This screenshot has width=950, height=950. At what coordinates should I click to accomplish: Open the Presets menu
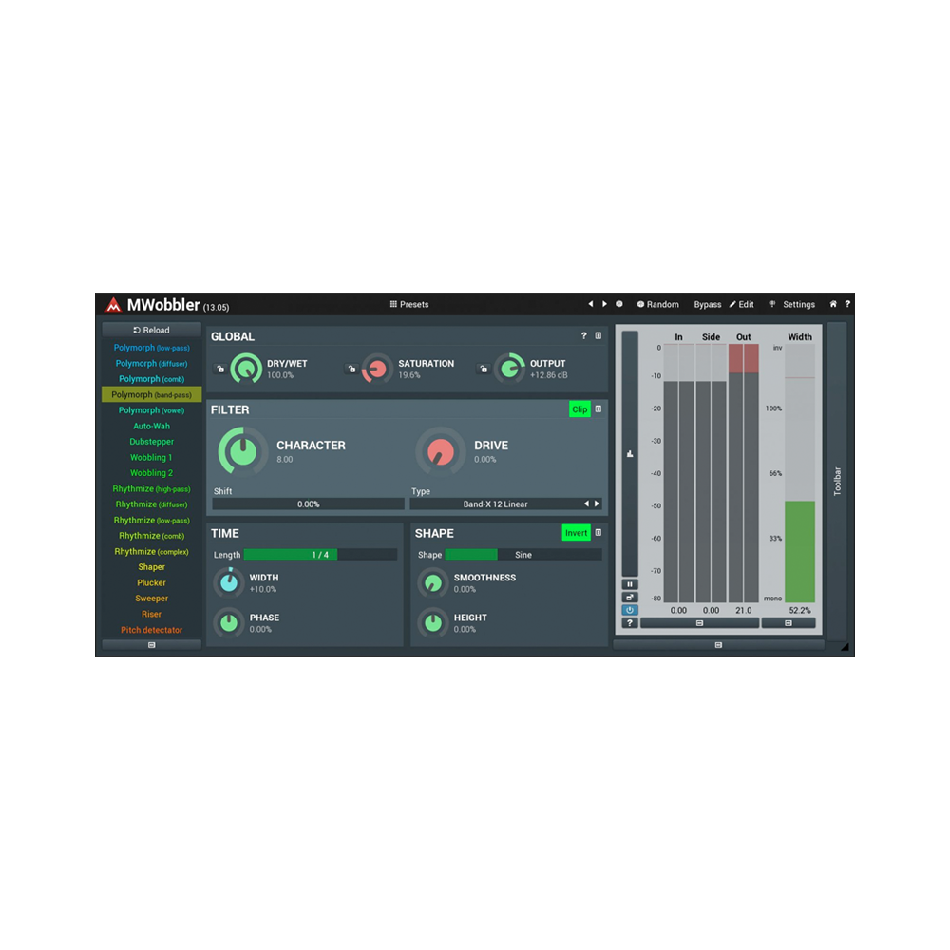[409, 305]
